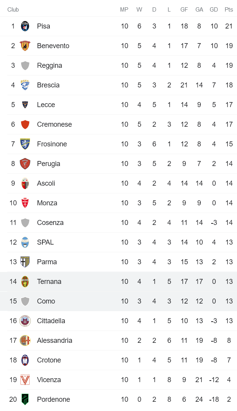237x411 pixels.
Task: Open the Cremonese team name link
Action: tap(54, 124)
